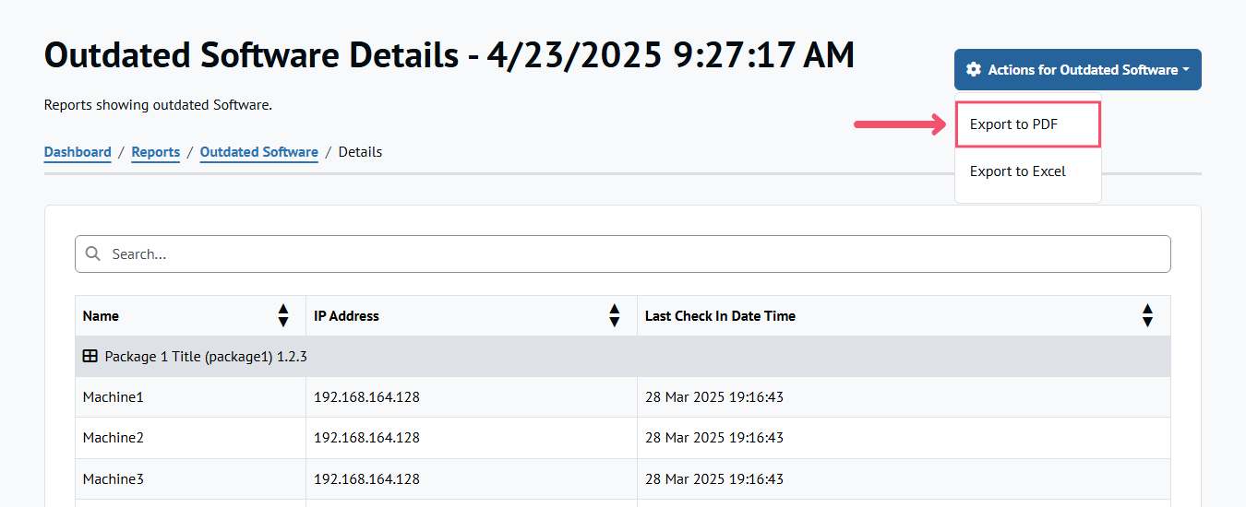Navigate to Outdated Software breadcrumb
The width and height of the screenshot is (1246, 507).
tap(258, 152)
